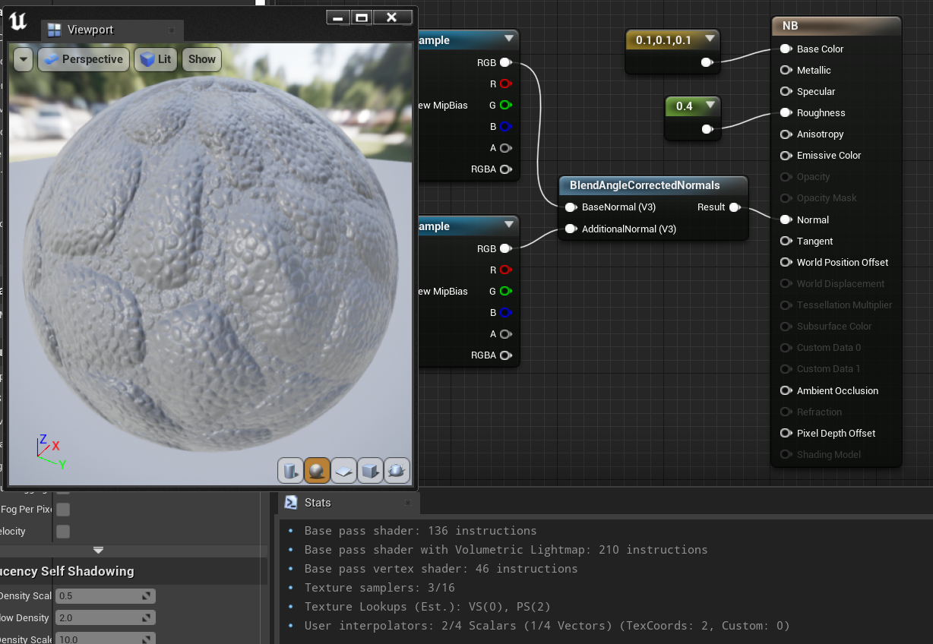Select the cube preview mesh
The width and height of the screenshot is (933, 644).
pyautogui.click(x=370, y=470)
